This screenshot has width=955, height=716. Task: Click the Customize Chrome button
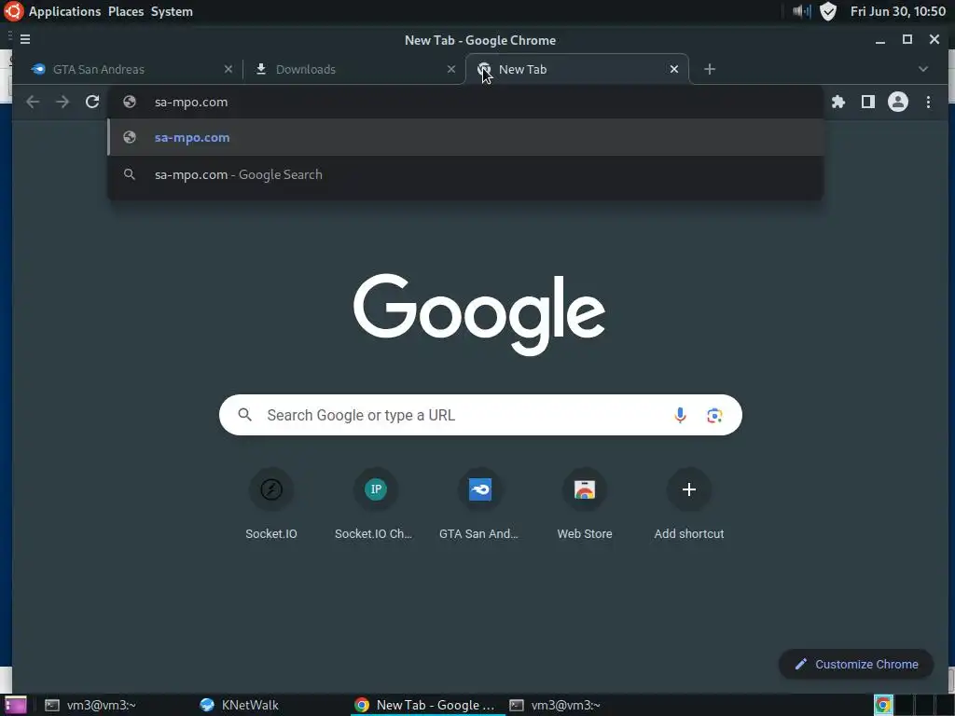(856, 664)
